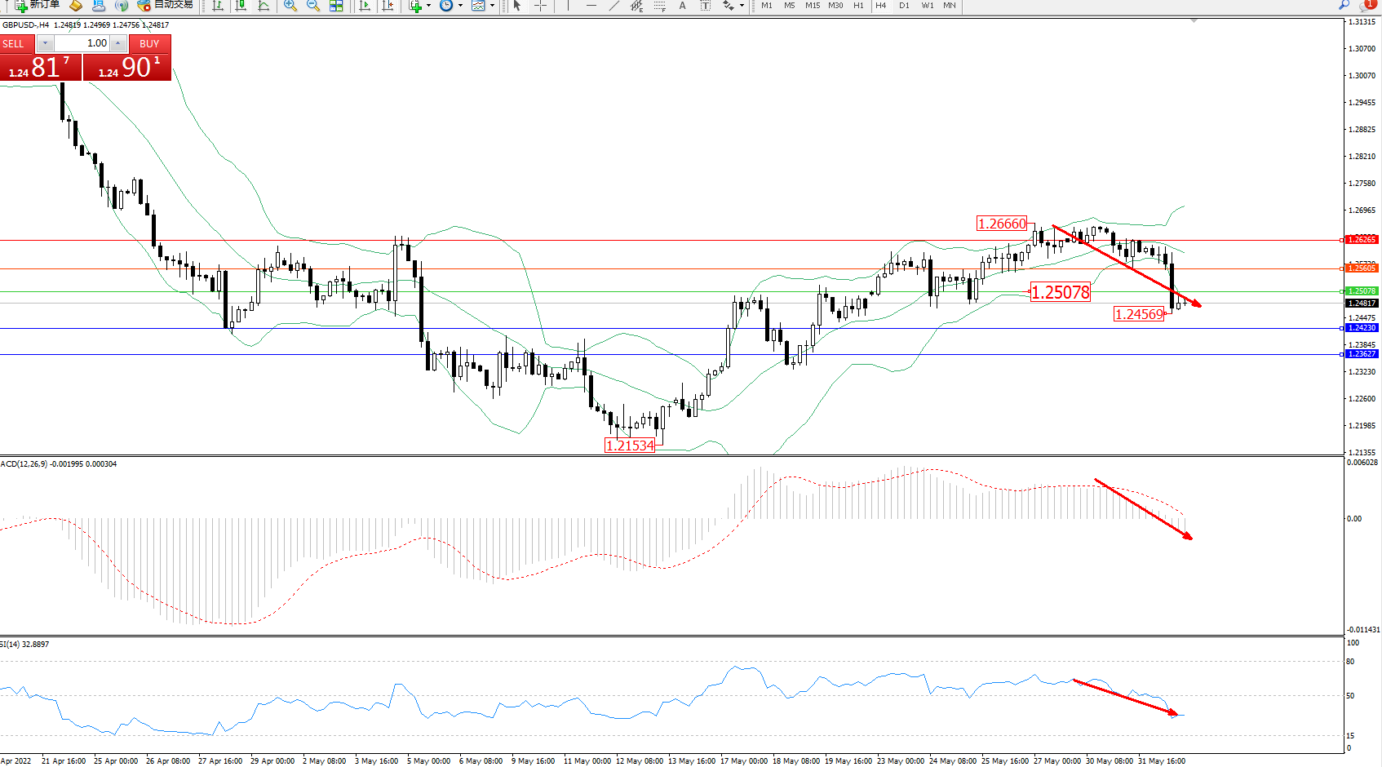Click the 新订单 new order toolbar item
The width and height of the screenshot is (1382, 767).
[38, 5]
